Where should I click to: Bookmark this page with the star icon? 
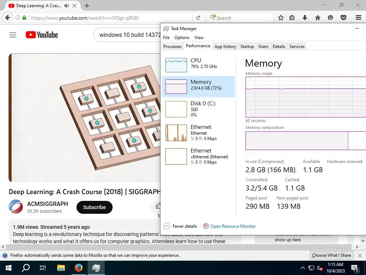(x=281, y=18)
